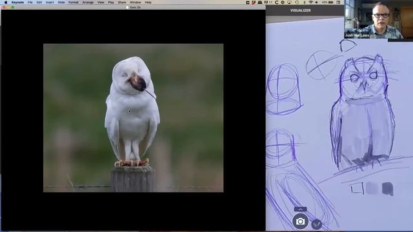
Task: Click the presenter's webcam video thumbnail
Action: point(379,20)
